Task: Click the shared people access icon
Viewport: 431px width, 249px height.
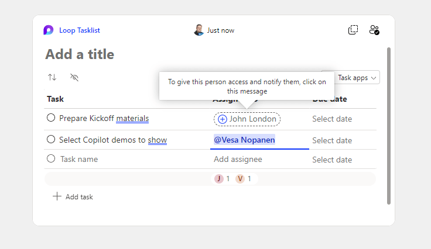Action: [374, 30]
